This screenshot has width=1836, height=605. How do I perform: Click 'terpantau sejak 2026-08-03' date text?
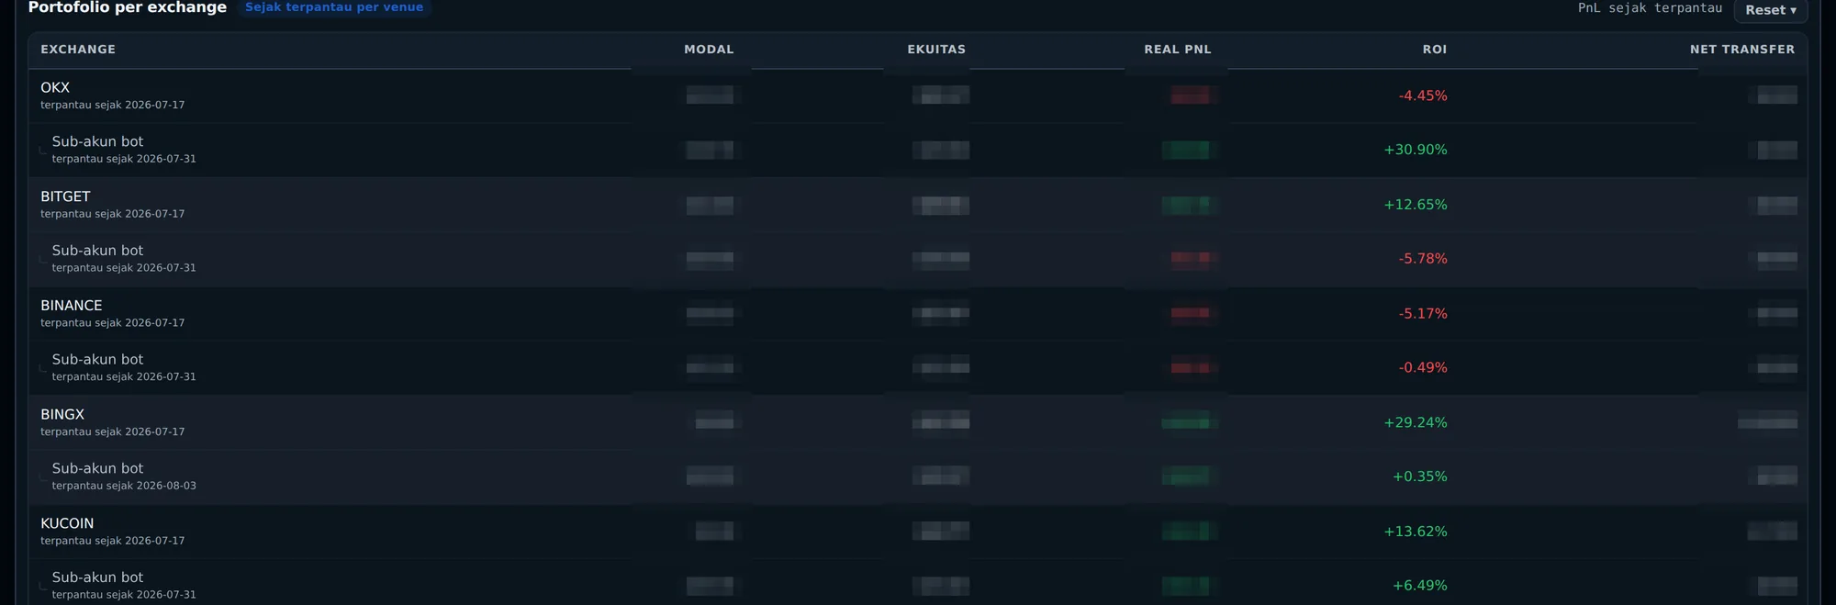tap(124, 486)
